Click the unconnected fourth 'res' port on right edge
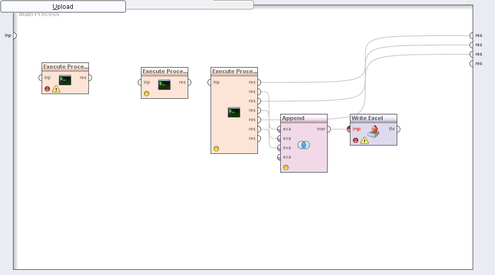The image size is (495, 275). point(472,63)
